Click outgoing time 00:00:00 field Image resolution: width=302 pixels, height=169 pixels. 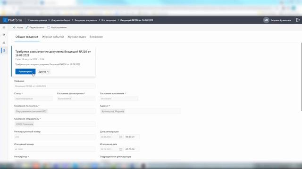[132, 149]
